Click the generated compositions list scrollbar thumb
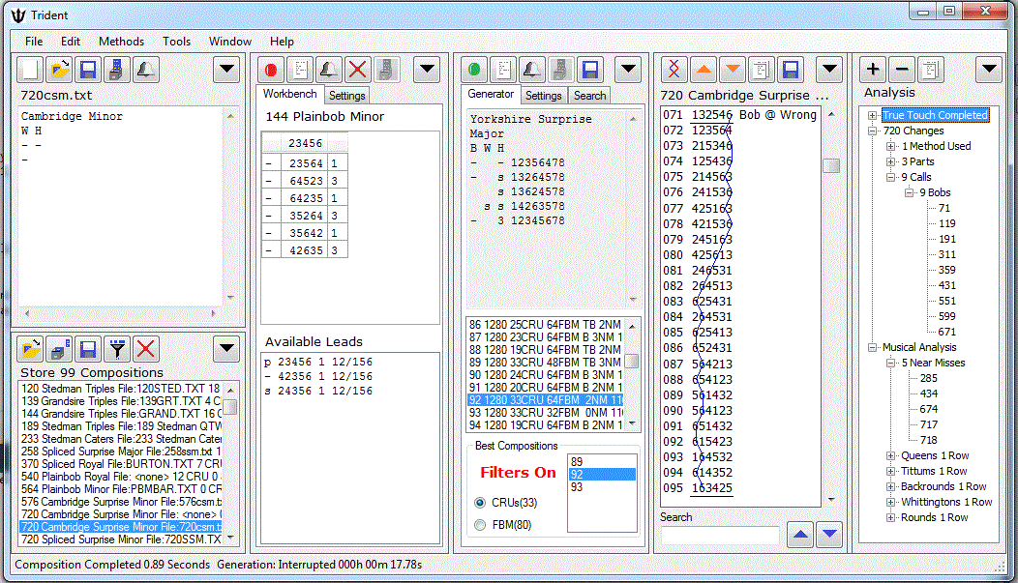Image resolution: width=1018 pixels, height=583 pixels. [x=631, y=362]
